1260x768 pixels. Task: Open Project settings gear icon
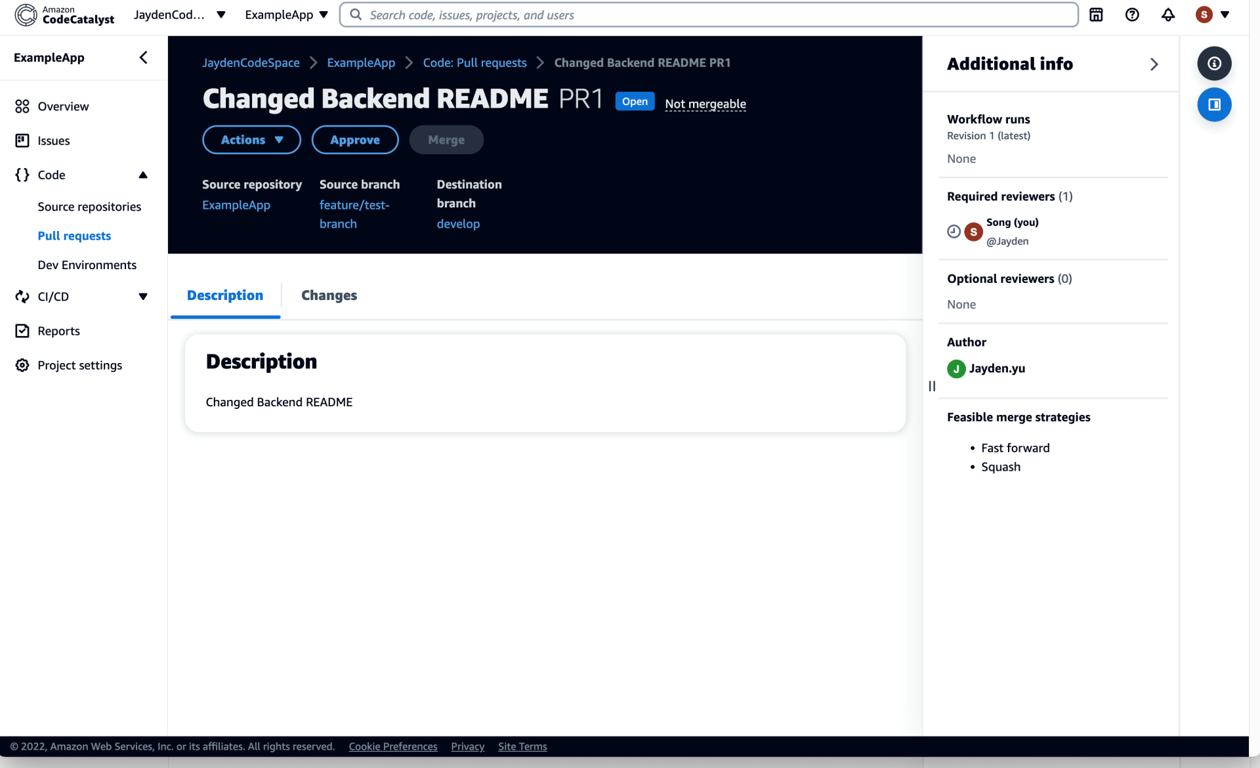pyautogui.click(x=22, y=365)
